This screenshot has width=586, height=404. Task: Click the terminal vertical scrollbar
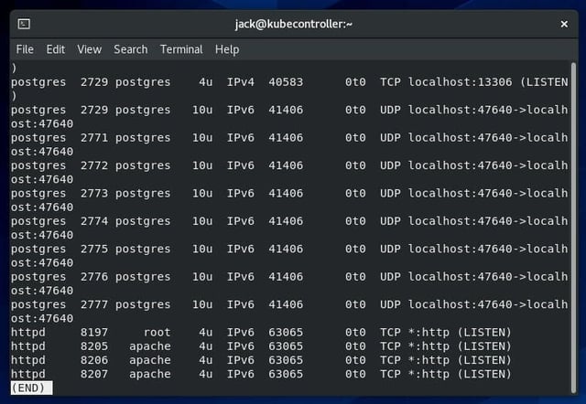coord(574,228)
